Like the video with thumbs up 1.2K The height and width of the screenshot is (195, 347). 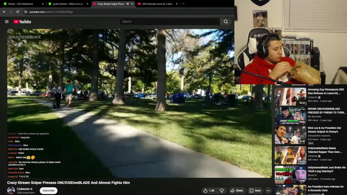click(x=209, y=191)
